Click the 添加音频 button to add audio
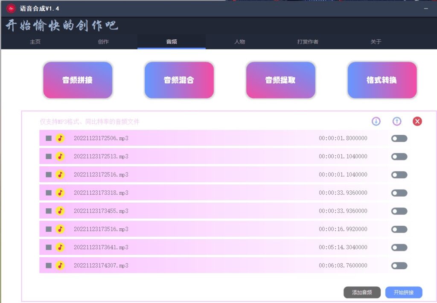 tap(362, 292)
